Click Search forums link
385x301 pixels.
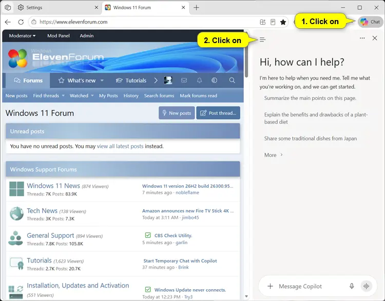click(x=159, y=96)
